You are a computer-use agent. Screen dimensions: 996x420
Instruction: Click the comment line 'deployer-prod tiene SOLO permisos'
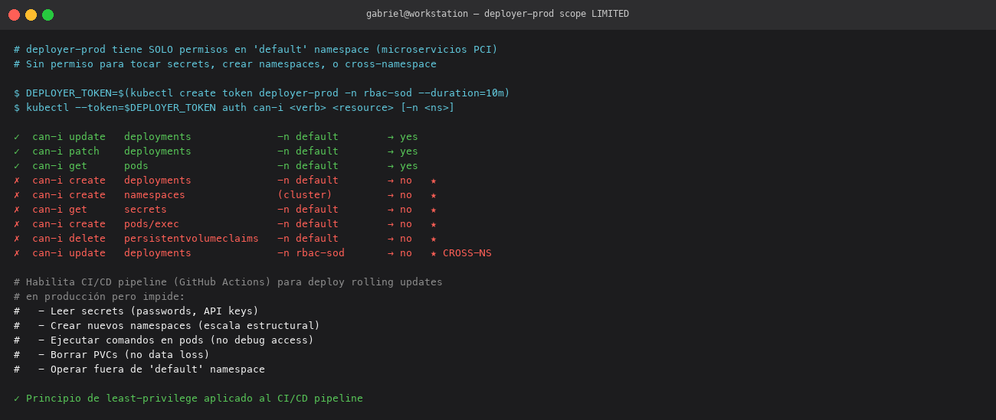(256, 50)
